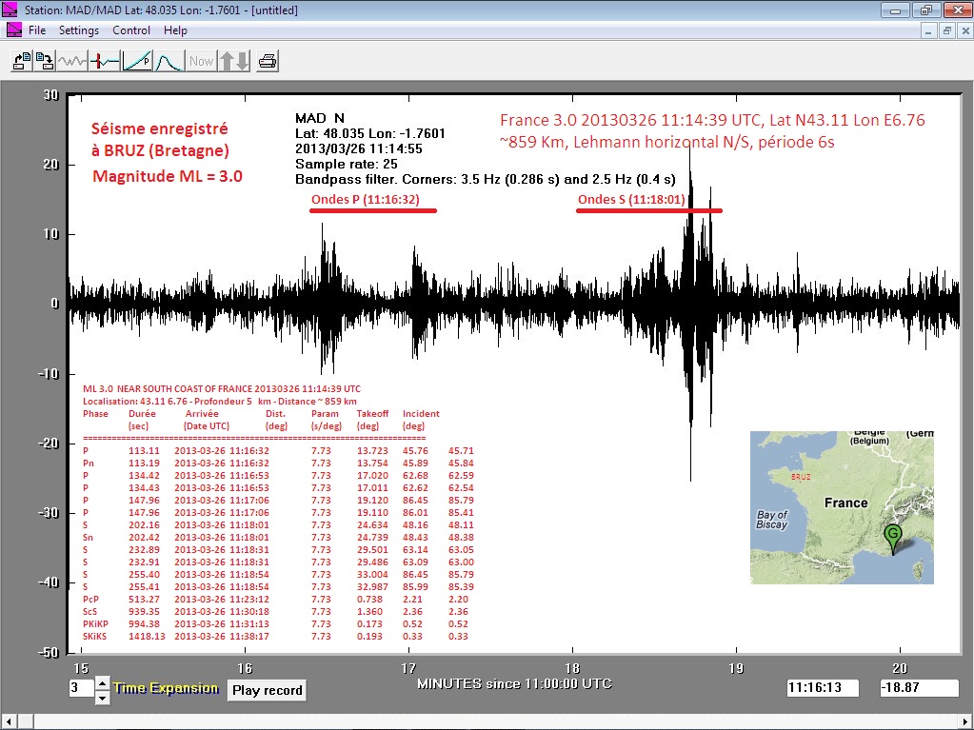Click the bell-curve filter toolbar icon

click(x=169, y=61)
